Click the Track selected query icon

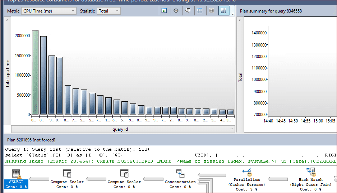[176, 11]
